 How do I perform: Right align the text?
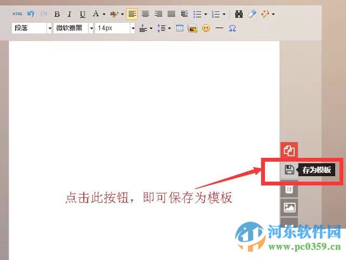[158, 14]
